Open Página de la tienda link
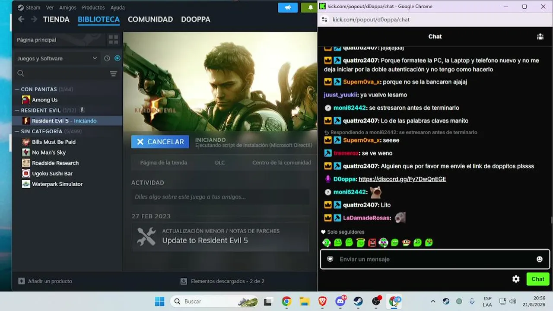 (x=164, y=163)
